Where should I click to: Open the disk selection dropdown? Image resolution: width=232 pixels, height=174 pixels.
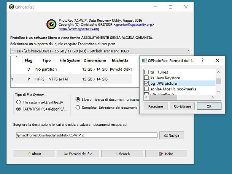pos(100,51)
